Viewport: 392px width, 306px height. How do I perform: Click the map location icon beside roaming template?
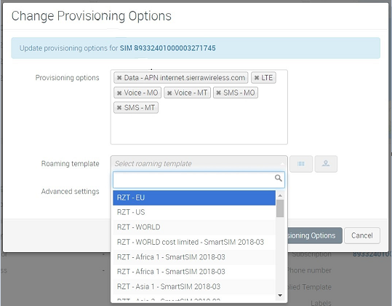coord(326,164)
